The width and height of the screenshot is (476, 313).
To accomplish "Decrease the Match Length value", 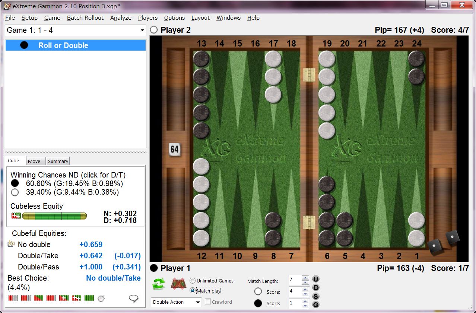I will coord(305,282).
